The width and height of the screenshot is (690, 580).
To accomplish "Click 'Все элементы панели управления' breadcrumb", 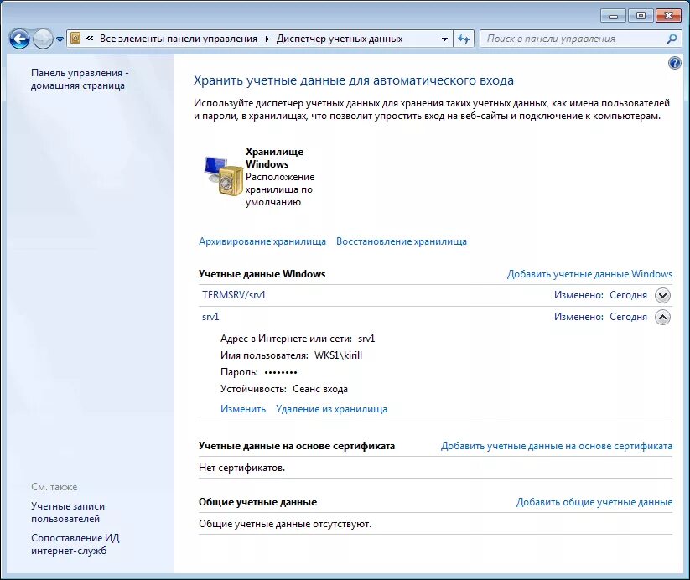I will 179,39.
